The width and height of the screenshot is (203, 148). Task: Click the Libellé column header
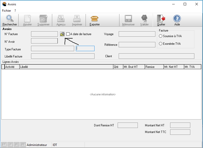tap(66, 67)
